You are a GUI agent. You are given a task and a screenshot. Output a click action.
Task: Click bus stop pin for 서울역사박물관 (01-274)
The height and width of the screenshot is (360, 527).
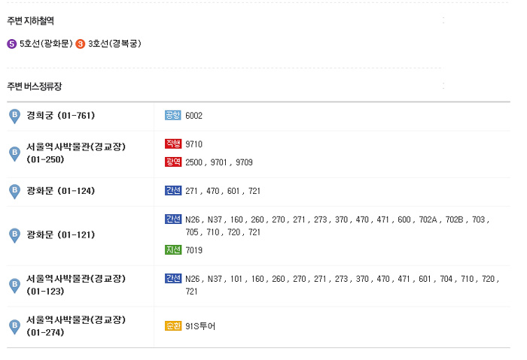[14, 327]
